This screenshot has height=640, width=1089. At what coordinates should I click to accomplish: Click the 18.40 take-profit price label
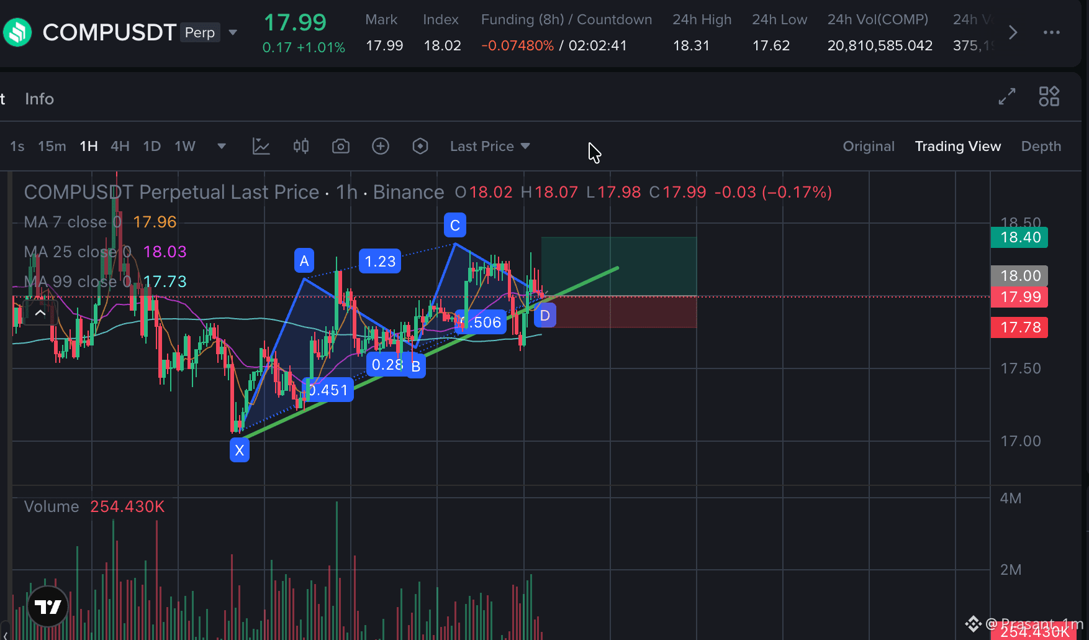tap(1019, 237)
